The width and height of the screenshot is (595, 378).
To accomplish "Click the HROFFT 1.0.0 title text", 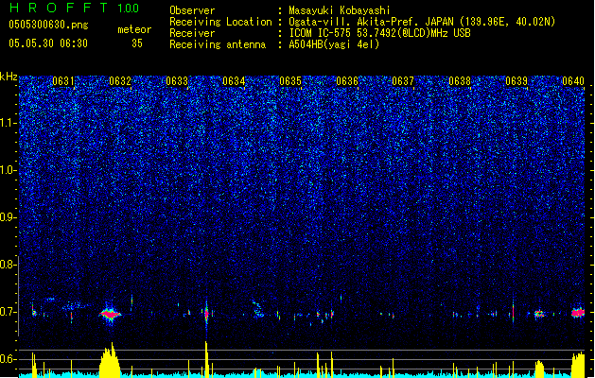I will (74, 8).
